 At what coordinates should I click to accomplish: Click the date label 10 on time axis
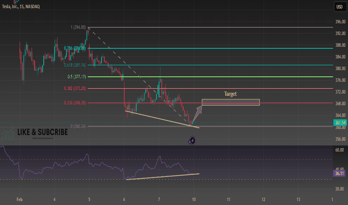(194, 199)
